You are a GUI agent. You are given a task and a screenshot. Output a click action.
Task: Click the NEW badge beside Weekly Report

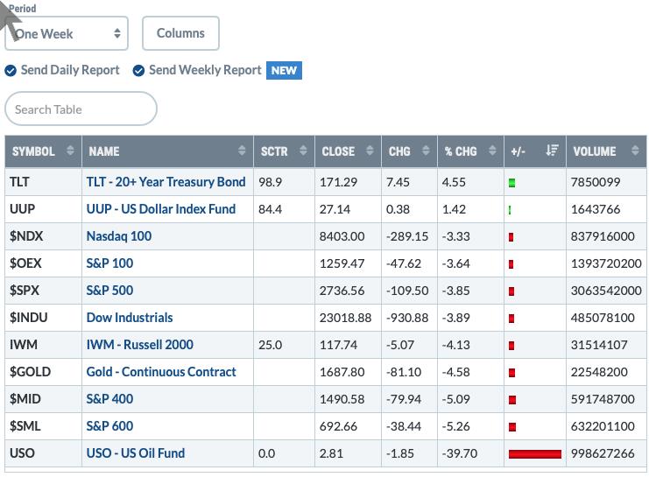coord(284,70)
